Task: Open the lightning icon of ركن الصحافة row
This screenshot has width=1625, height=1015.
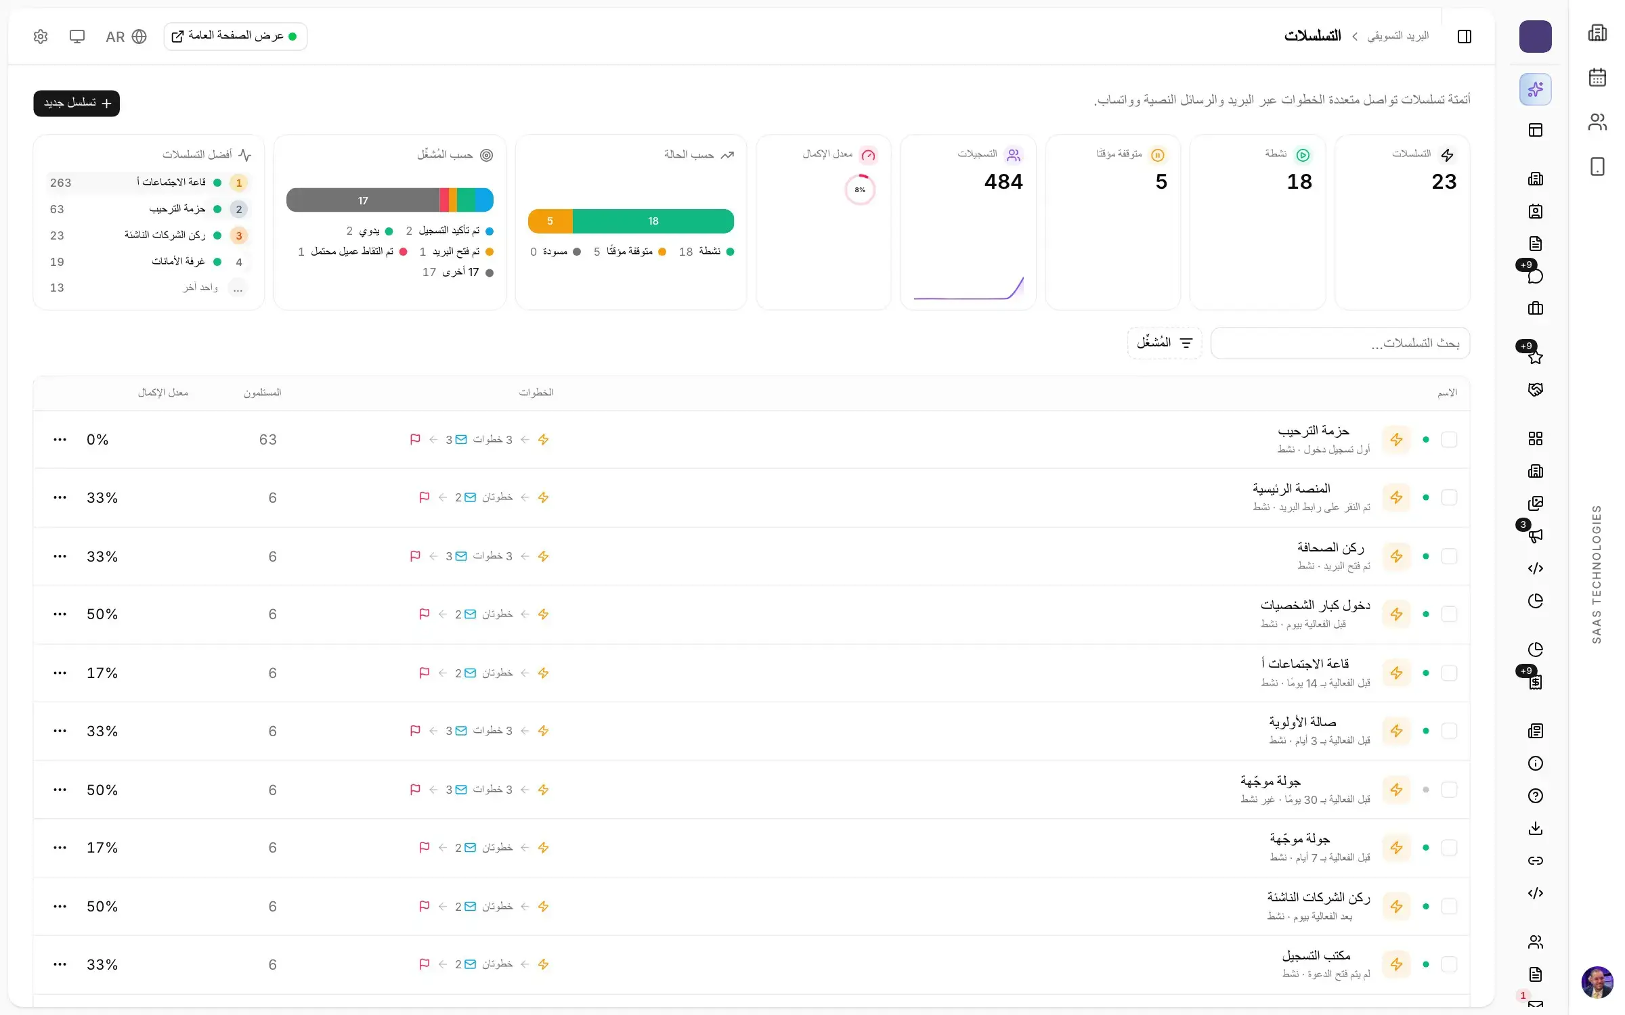Action: tap(1396, 556)
